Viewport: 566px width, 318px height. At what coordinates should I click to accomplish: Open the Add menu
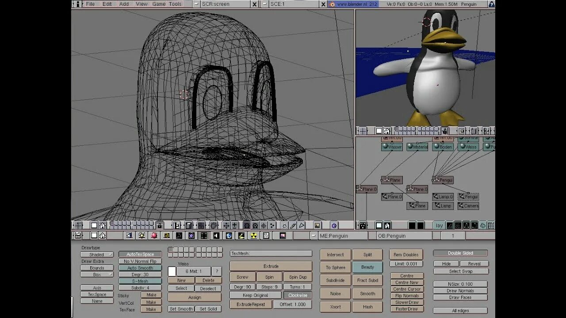(124, 4)
